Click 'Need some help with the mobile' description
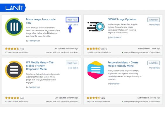Viewport: 165px width, 117px height. [43, 78]
